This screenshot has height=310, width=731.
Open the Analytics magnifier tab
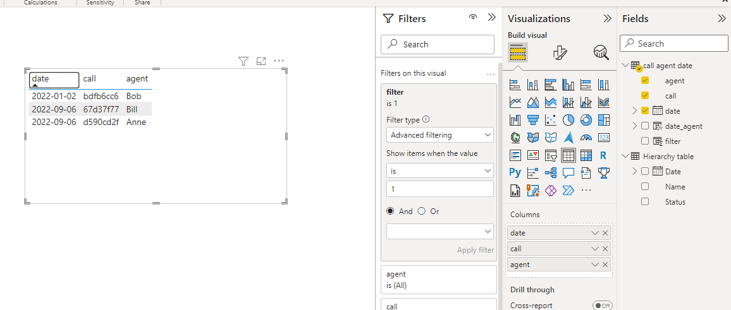(x=601, y=52)
